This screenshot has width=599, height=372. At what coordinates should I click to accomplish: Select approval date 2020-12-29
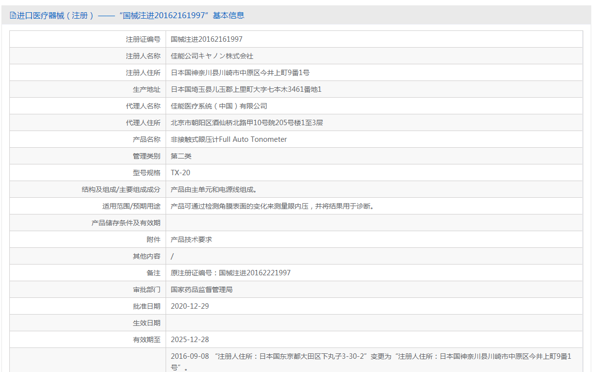pyautogui.click(x=190, y=306)
